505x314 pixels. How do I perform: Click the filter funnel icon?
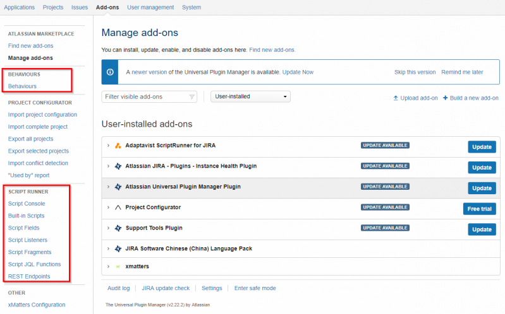(x=192, y=97)
